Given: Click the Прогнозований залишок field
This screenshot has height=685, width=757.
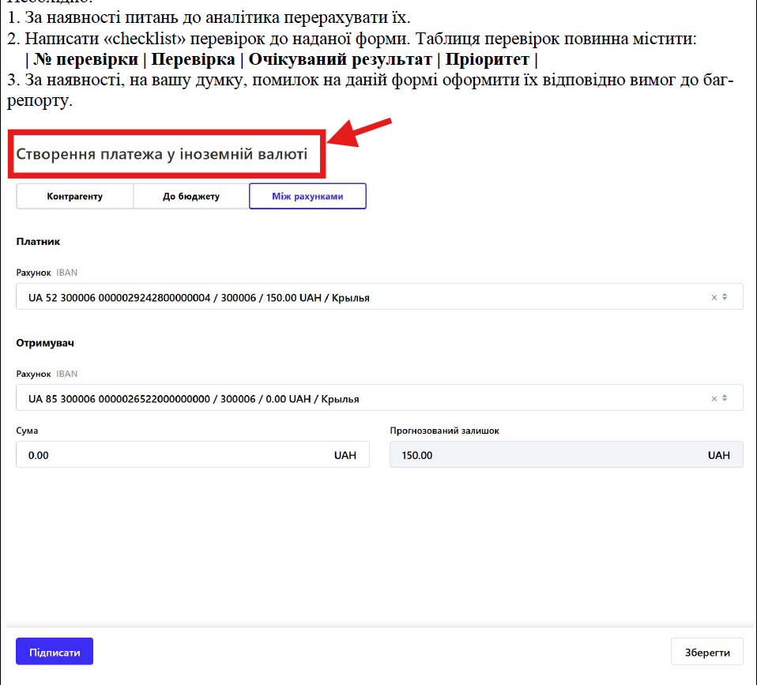Looking at the screenshot, I should (x=567, y=455).
